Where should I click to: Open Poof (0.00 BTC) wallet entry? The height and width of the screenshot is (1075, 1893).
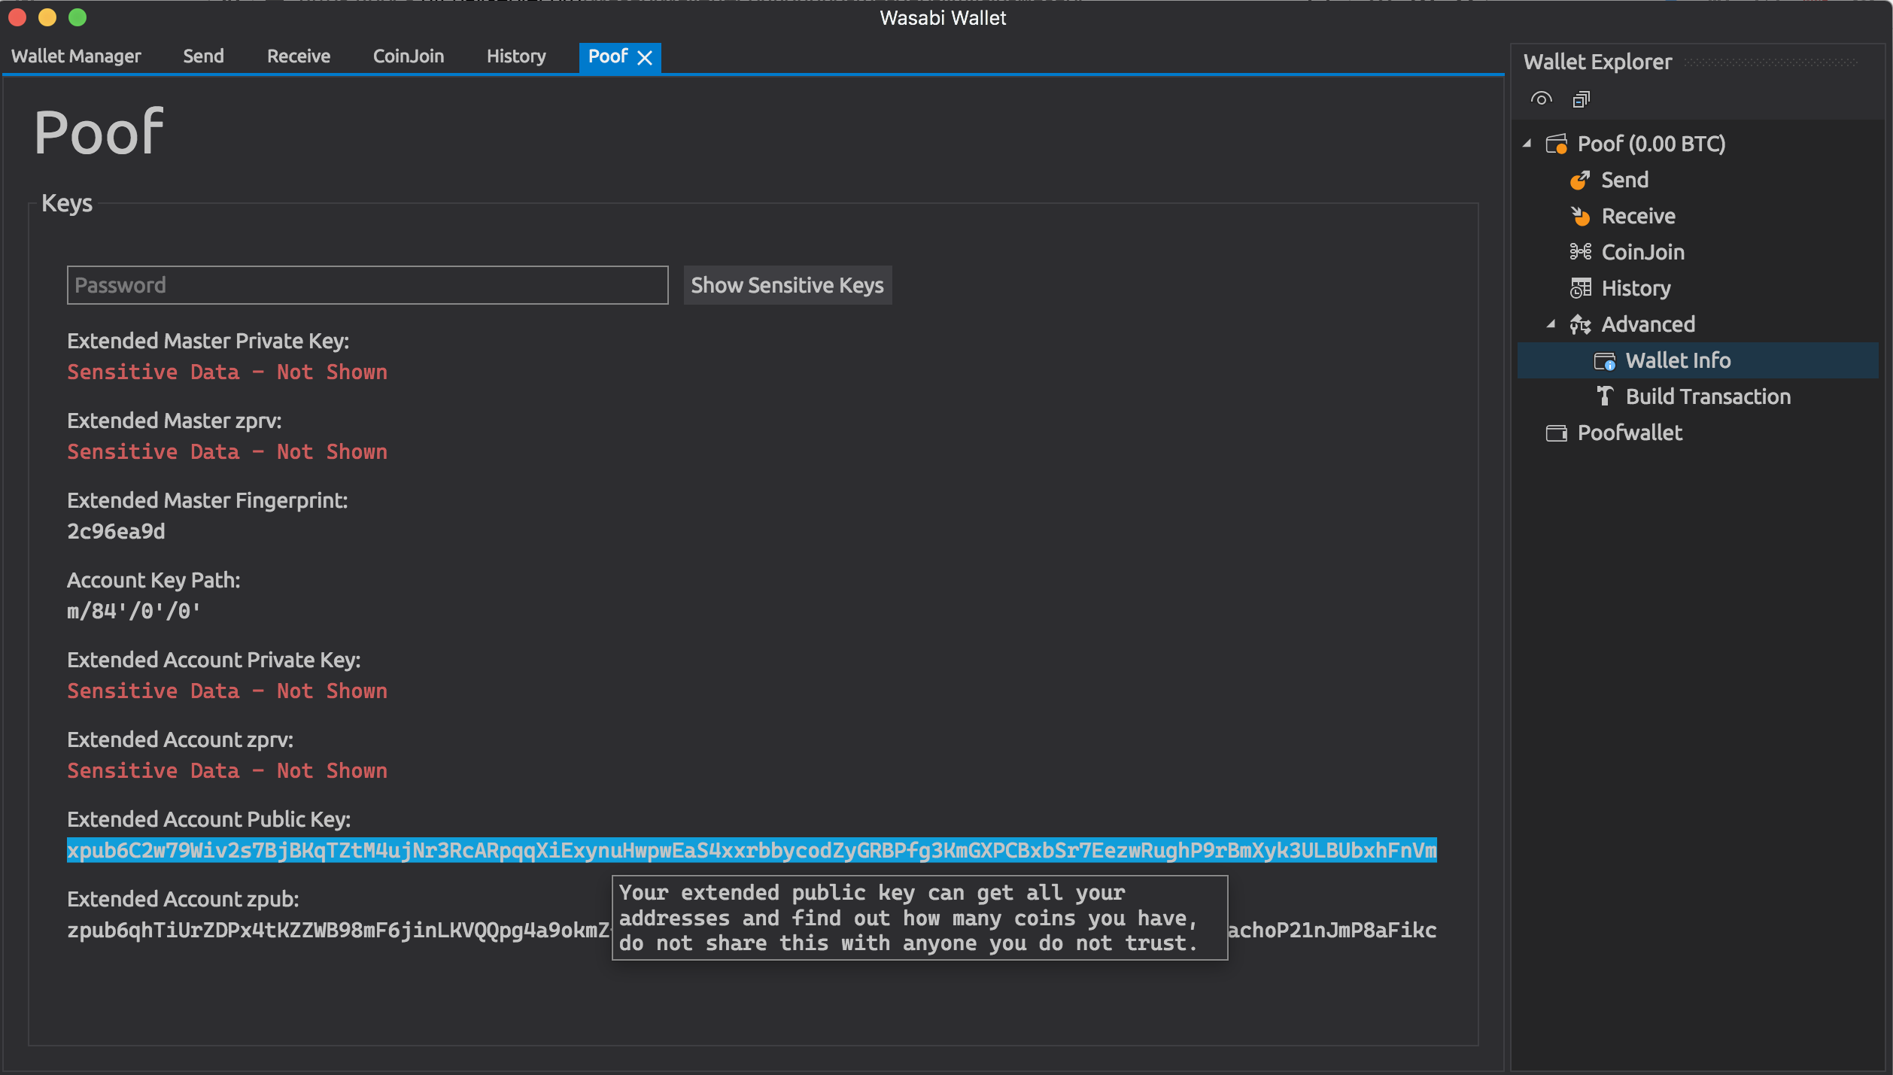pos(1651,144)
